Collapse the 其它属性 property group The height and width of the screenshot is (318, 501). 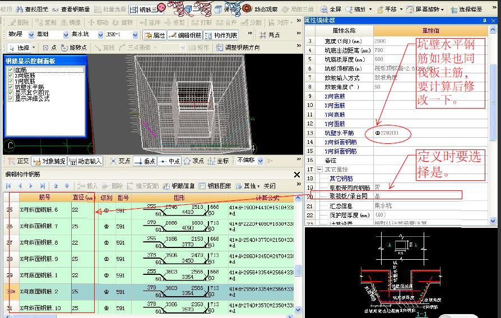319,169
